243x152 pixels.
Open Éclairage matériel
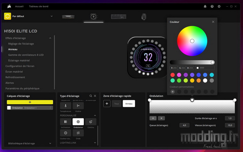[x=19, y=60]
